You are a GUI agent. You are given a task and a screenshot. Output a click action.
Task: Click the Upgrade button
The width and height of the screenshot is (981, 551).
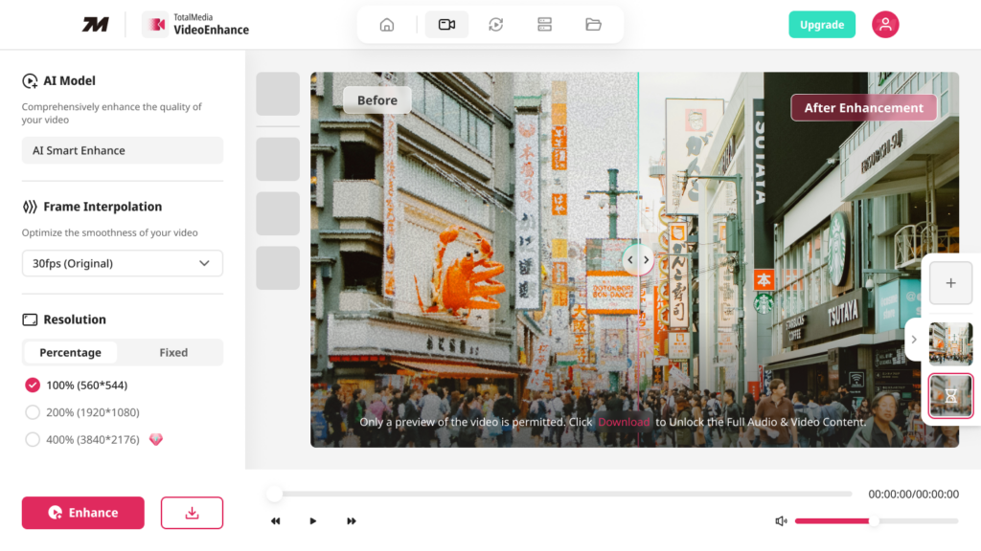[821, 25]
